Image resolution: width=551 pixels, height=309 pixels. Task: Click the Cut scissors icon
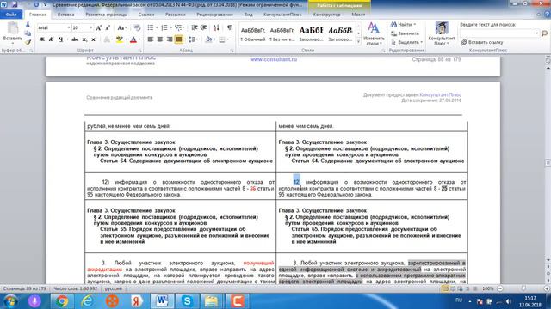pyautogui.click(x=28, y=25)
